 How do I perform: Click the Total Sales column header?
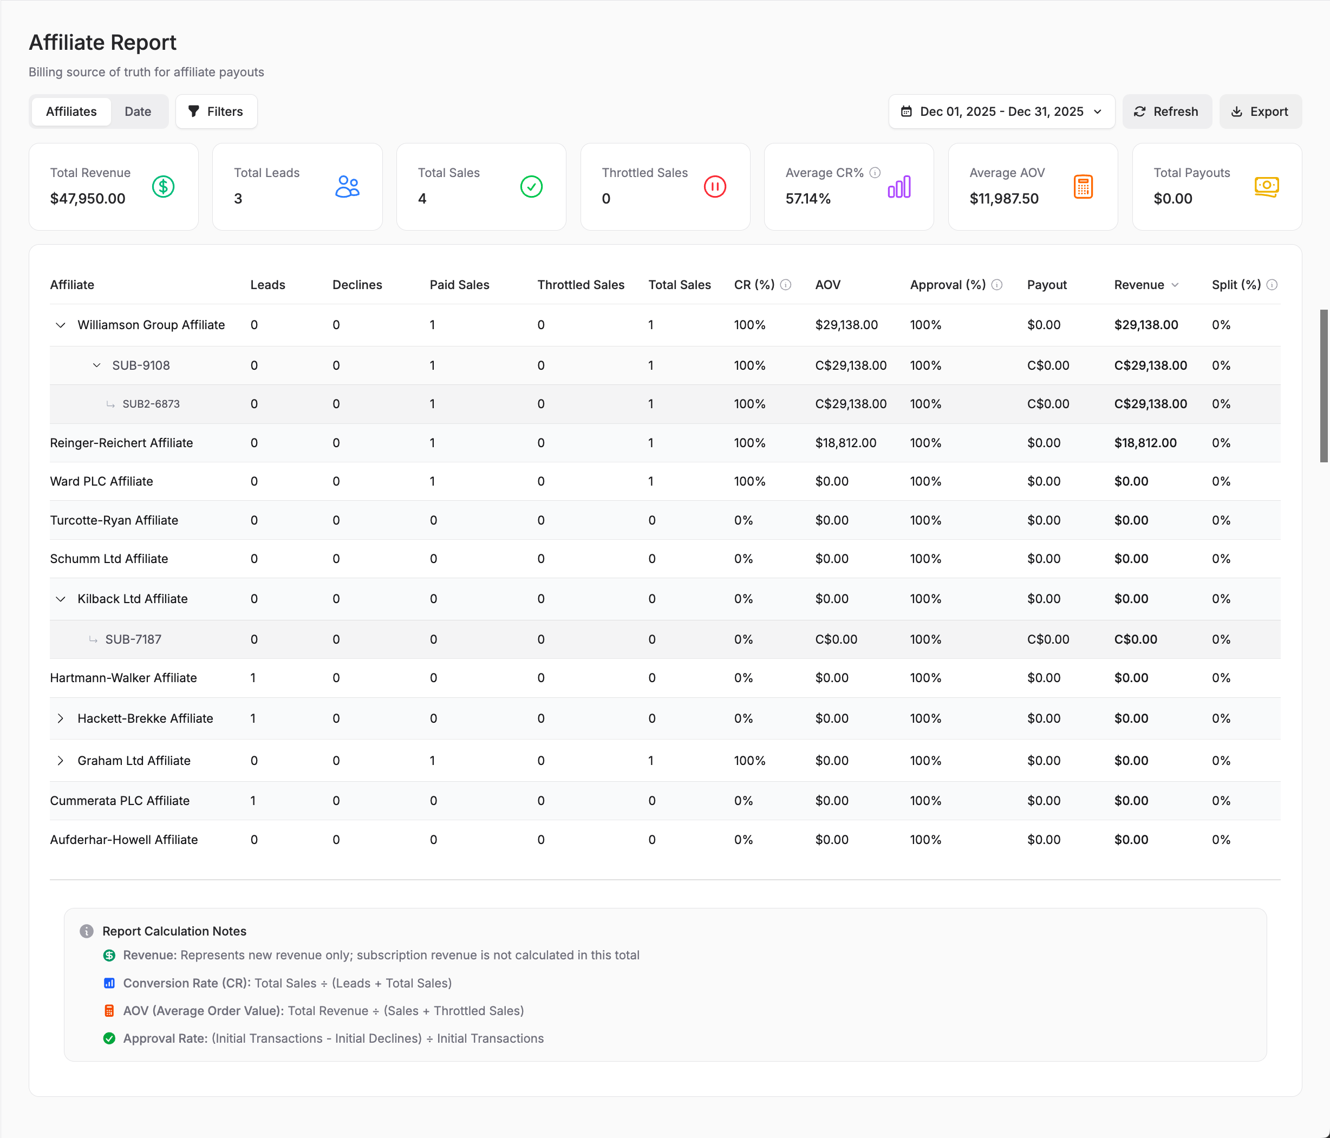(680, 285)
